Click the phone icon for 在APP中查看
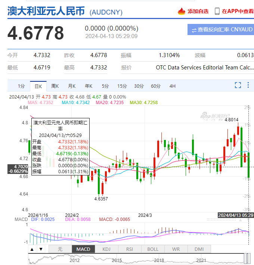Screen dimensions: 254x265 tap(217, 11)
